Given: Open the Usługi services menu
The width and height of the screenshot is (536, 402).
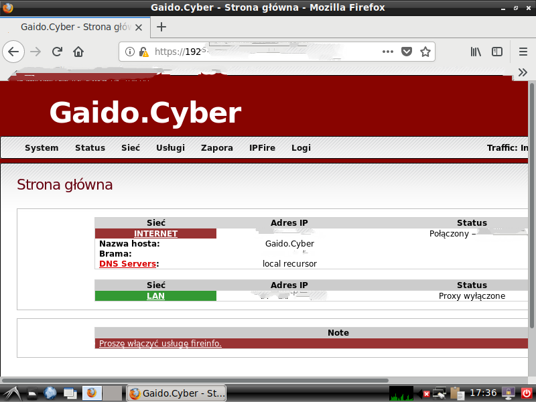Looking at the screenshot, I should coord(170,147).
